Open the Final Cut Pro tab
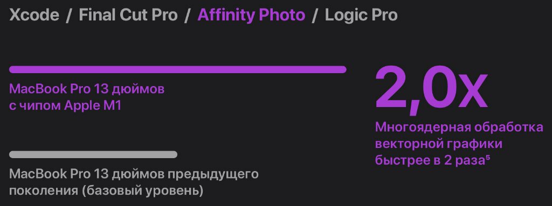Viewport: 552px width, 206px height. [x=128, y=15]
